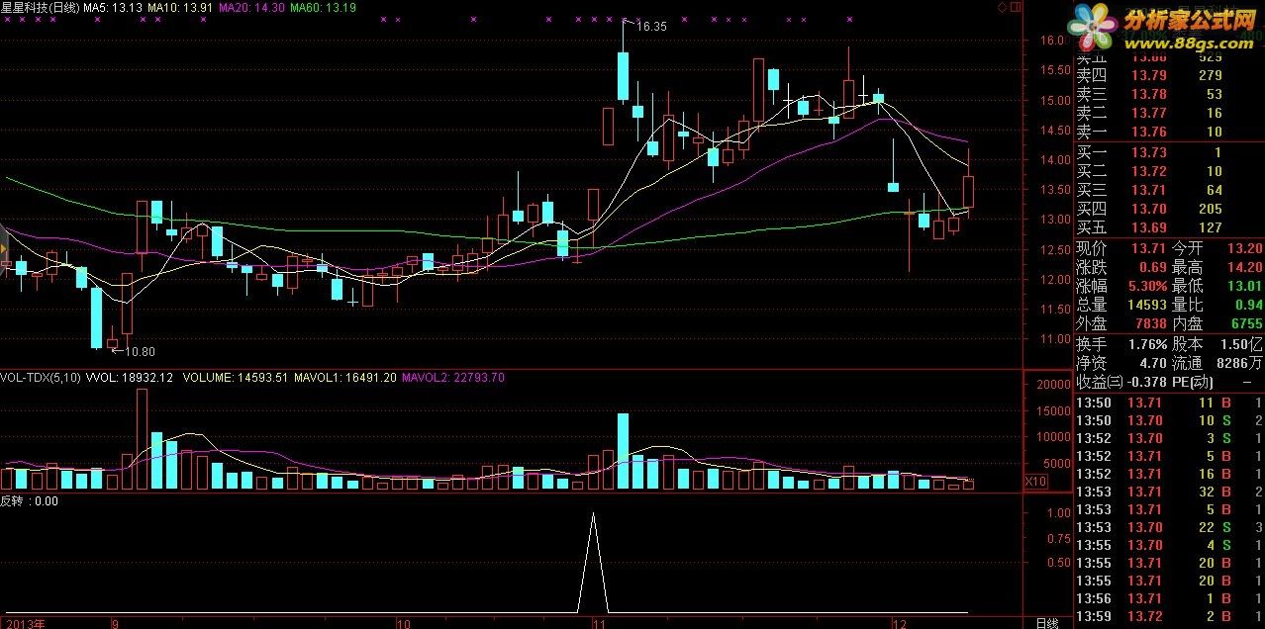Viewport: 1265px width, 629px height.
Task: Select the 买四 bid row at 13.70
Action: pos(1169,209)
